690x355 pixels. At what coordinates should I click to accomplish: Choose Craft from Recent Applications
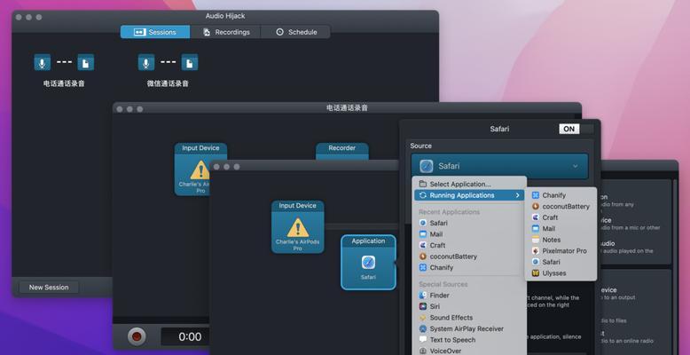point(469,245)
